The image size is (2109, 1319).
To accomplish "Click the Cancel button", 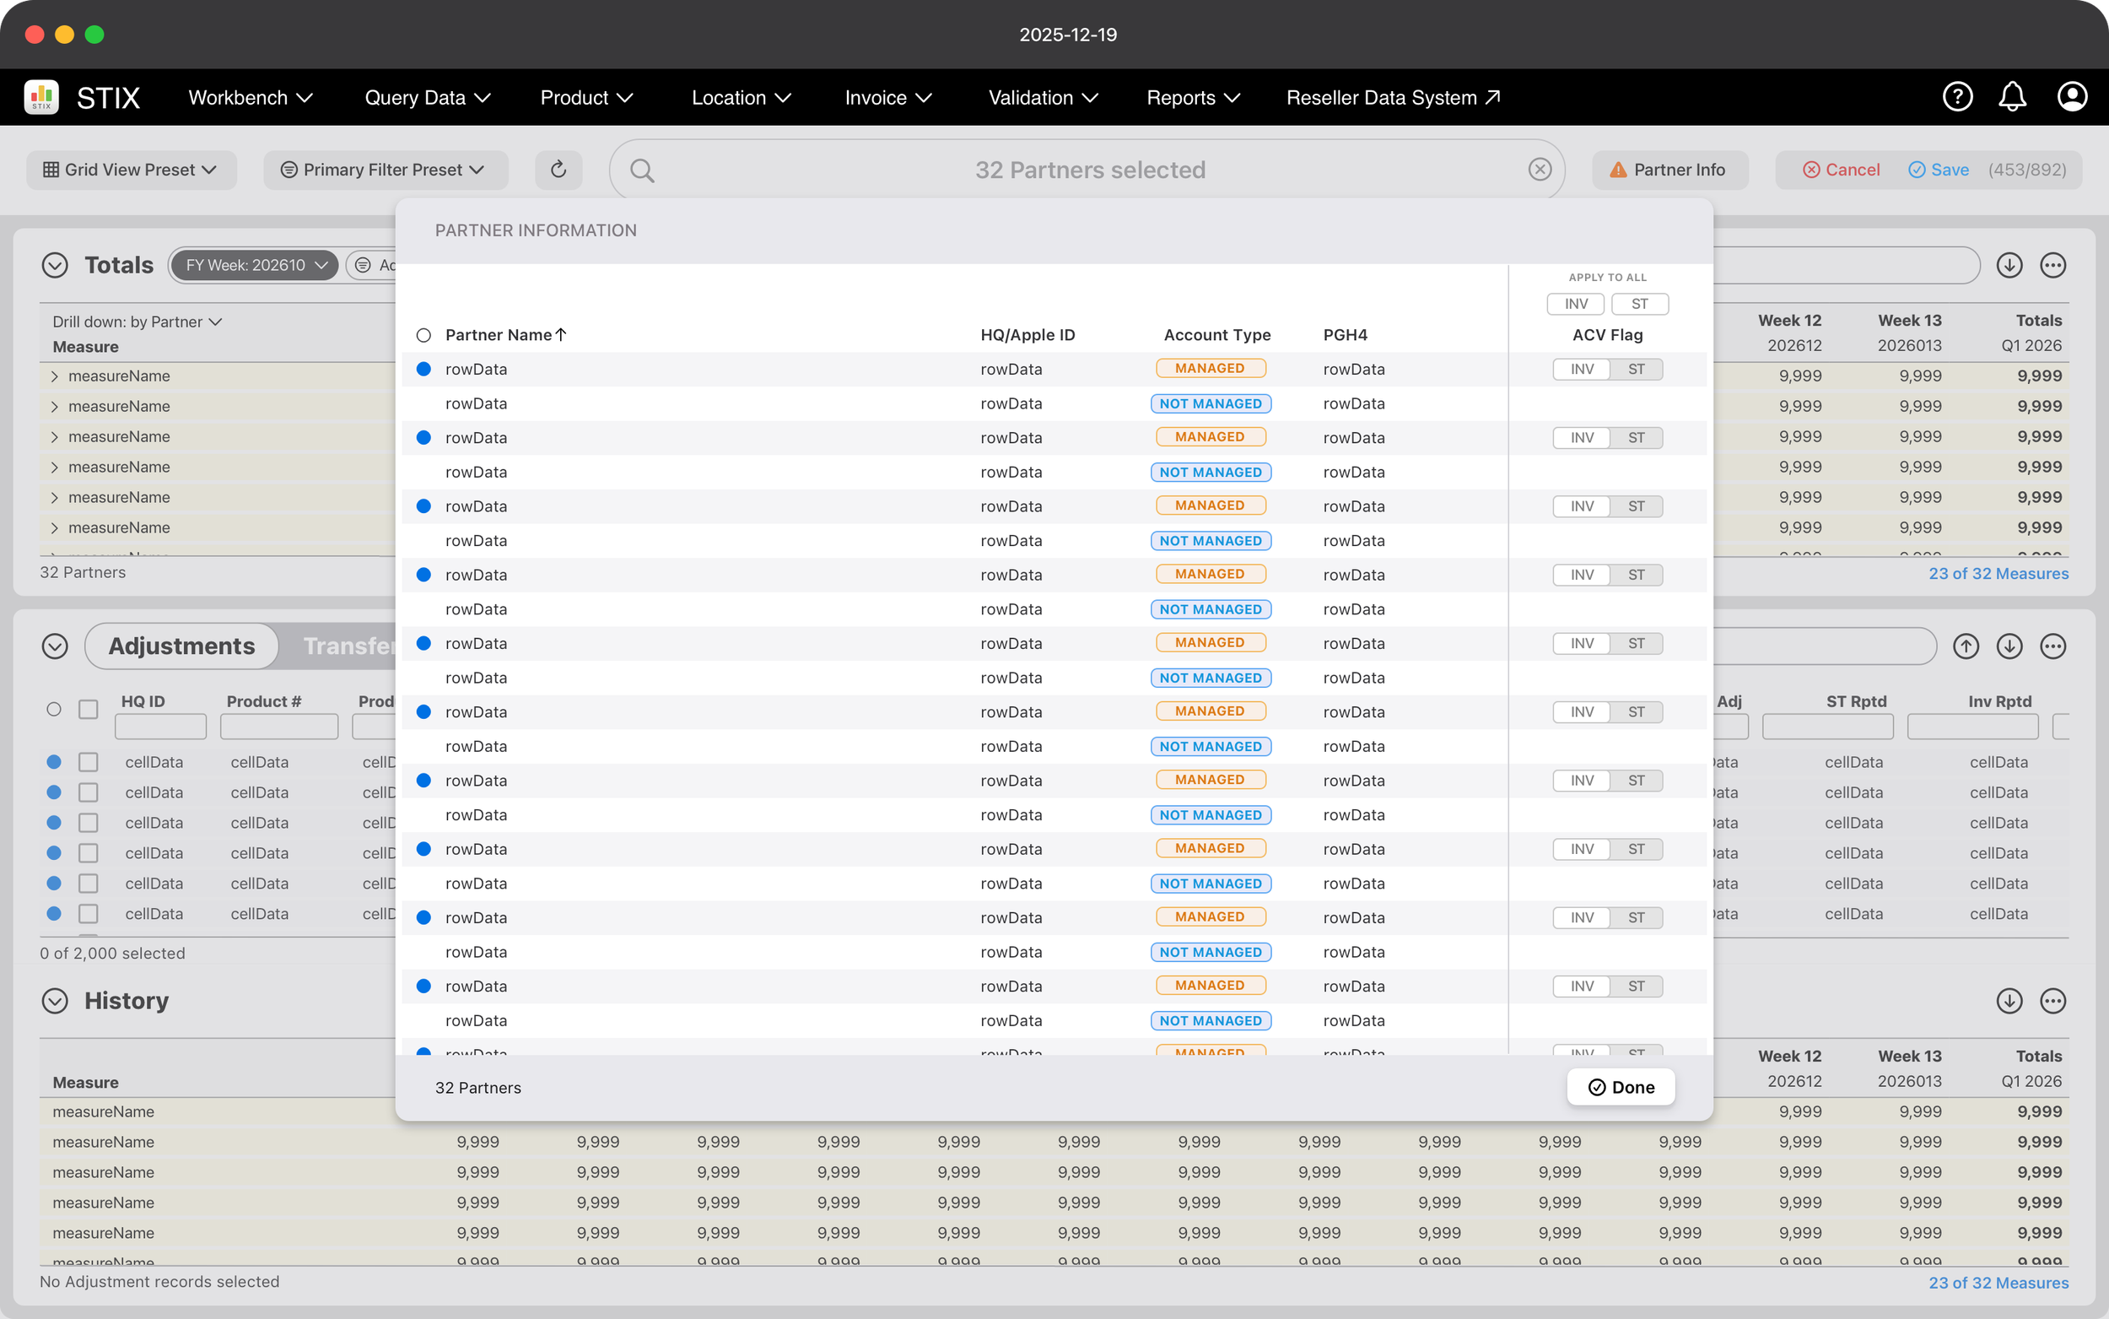I will pyautogui.click(x=1841, y=170).
